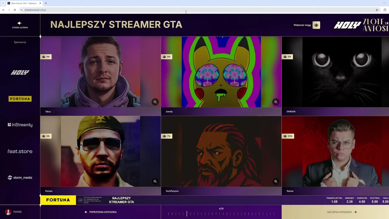Click the 0% viewer badge on Takuu
The height and width of the screenshot is (219, 389).
coord(46,57)
